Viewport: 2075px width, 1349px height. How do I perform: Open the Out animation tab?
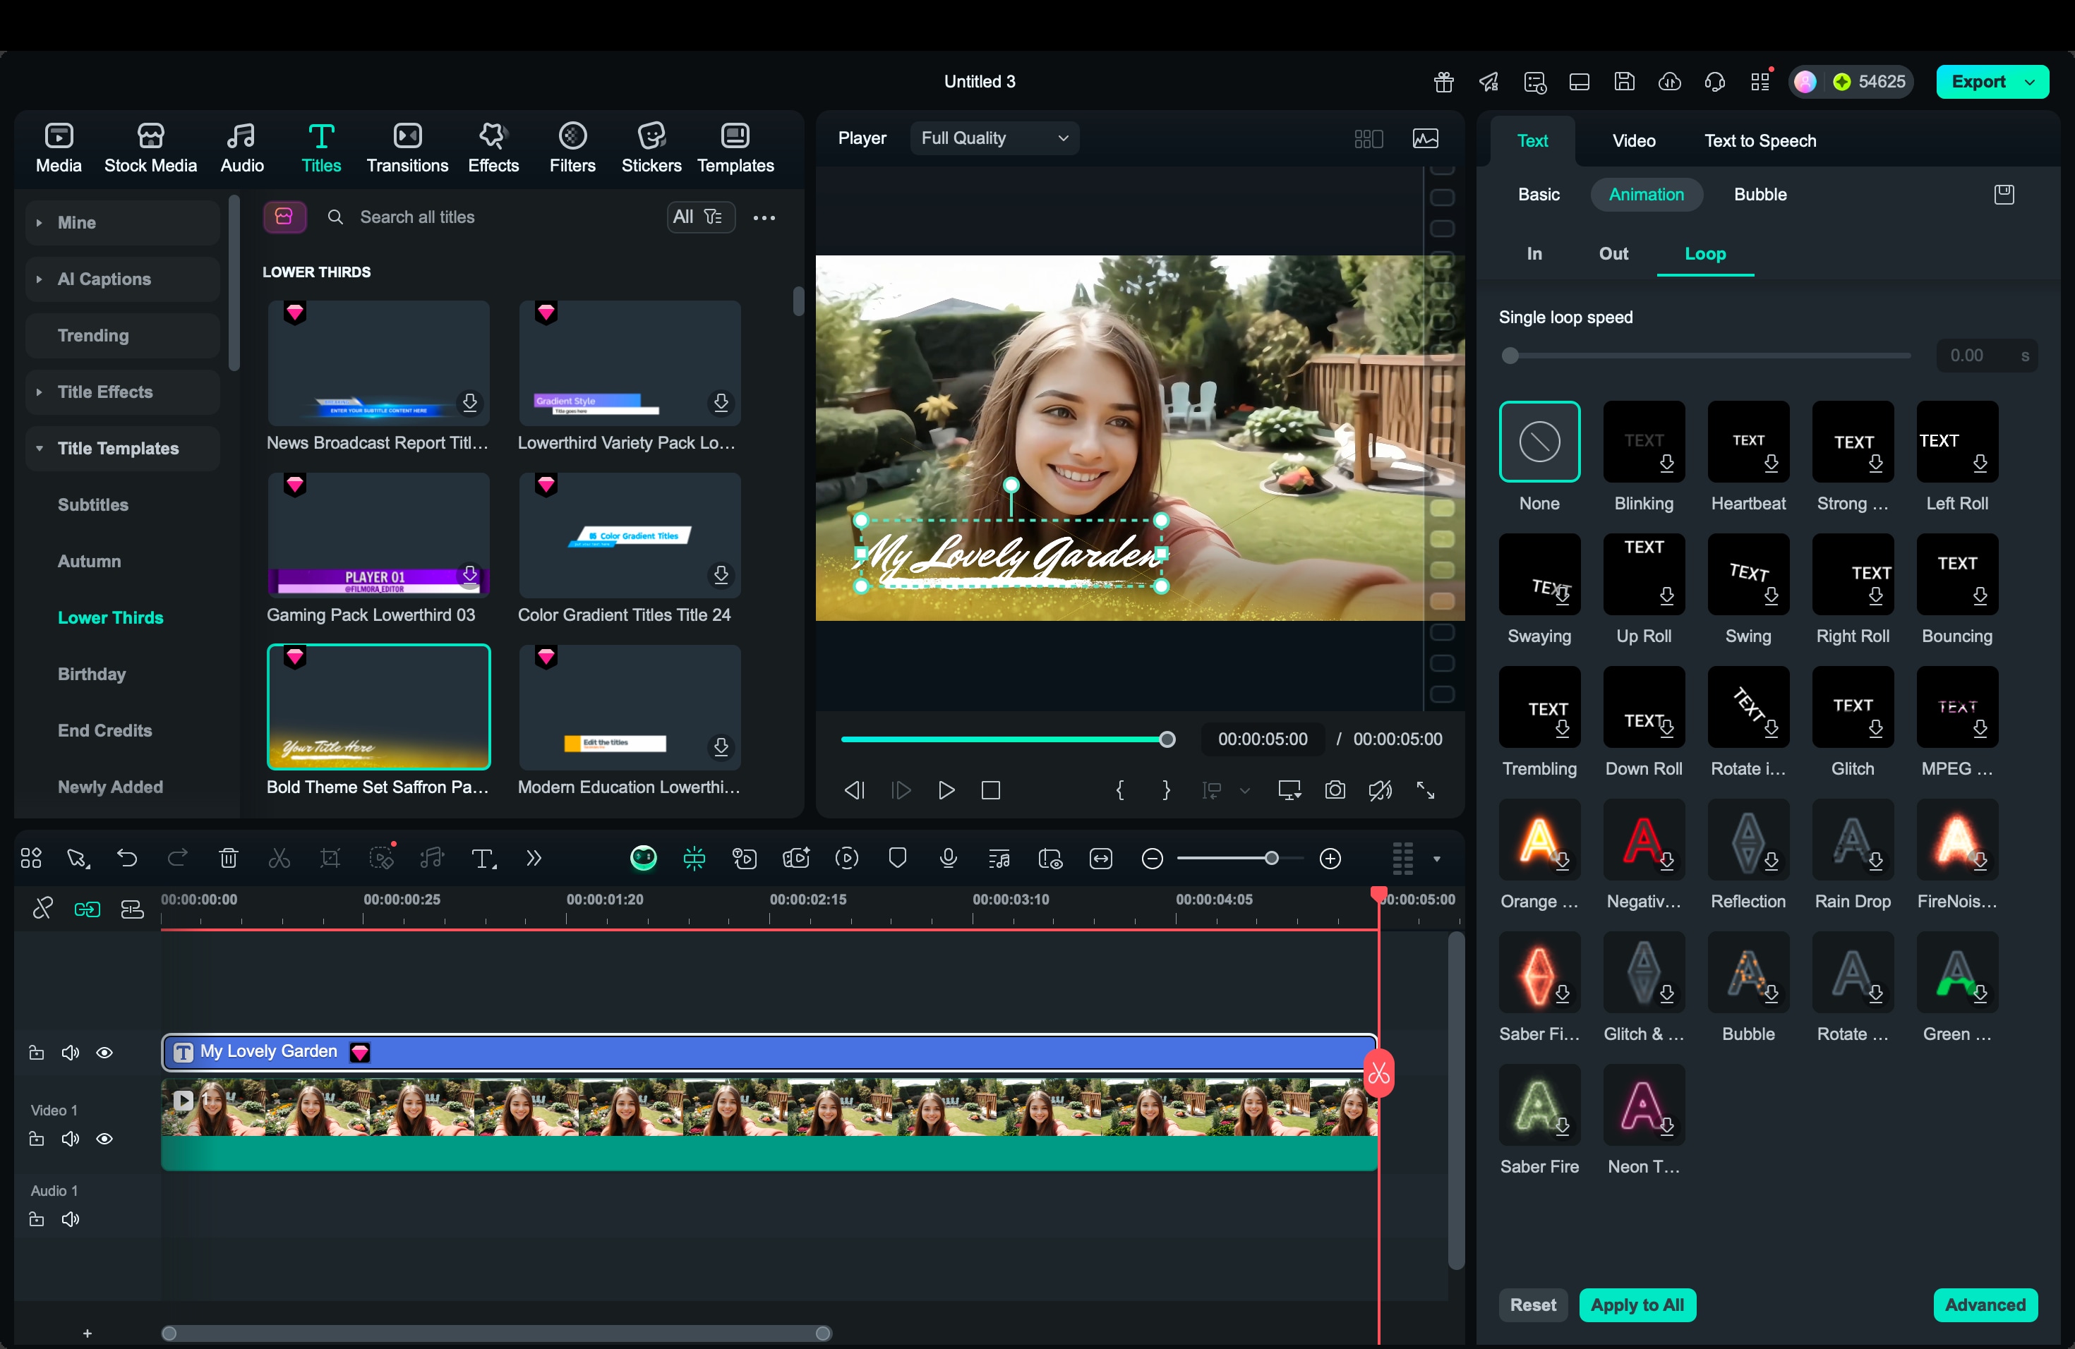[1613, 253]
